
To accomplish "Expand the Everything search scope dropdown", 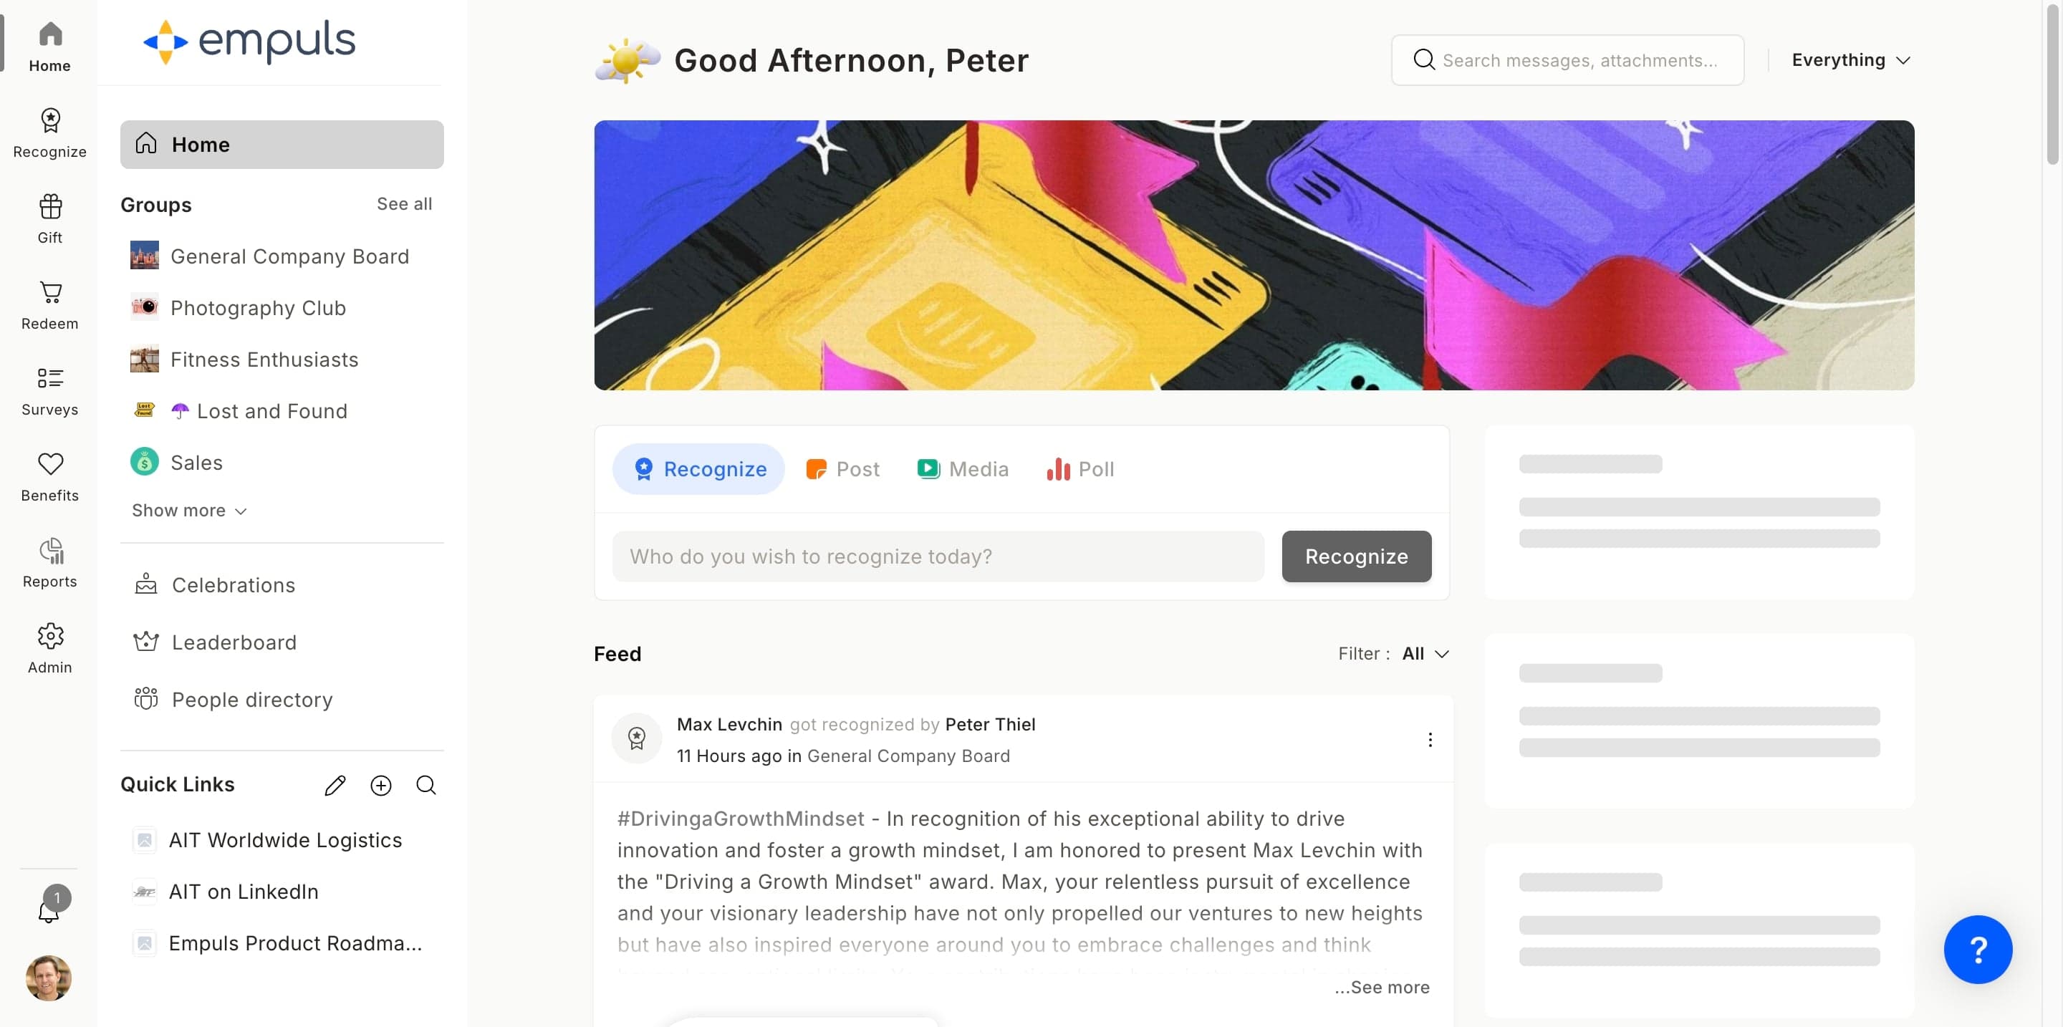I will coord(1851,60).
